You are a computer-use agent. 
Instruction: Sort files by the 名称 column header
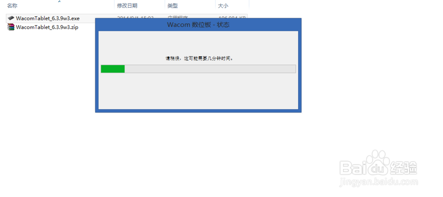(12, 6)
